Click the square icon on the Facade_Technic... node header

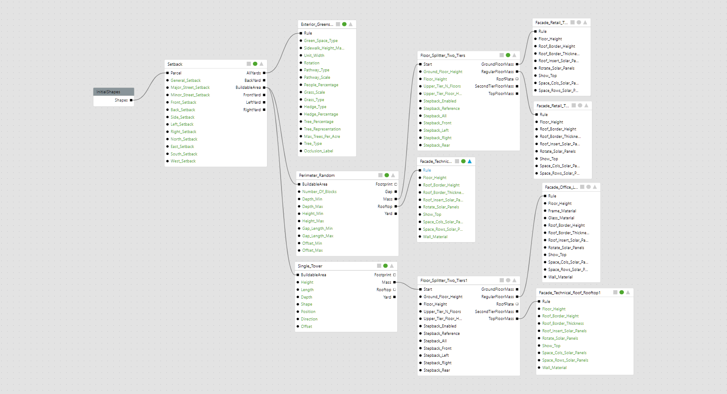click(x=457, y=161)
